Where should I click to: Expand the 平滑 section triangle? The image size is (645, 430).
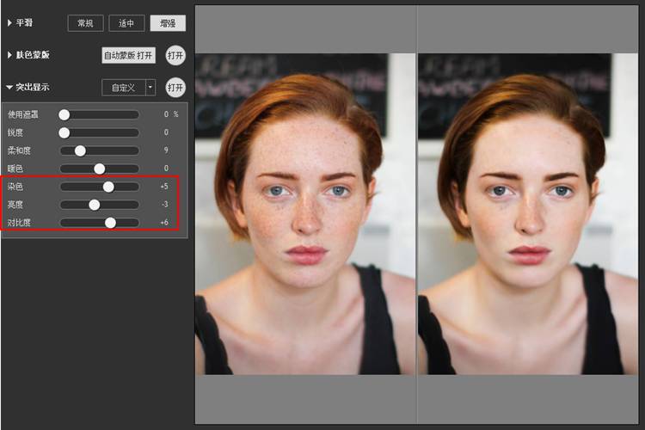[9, 23]
